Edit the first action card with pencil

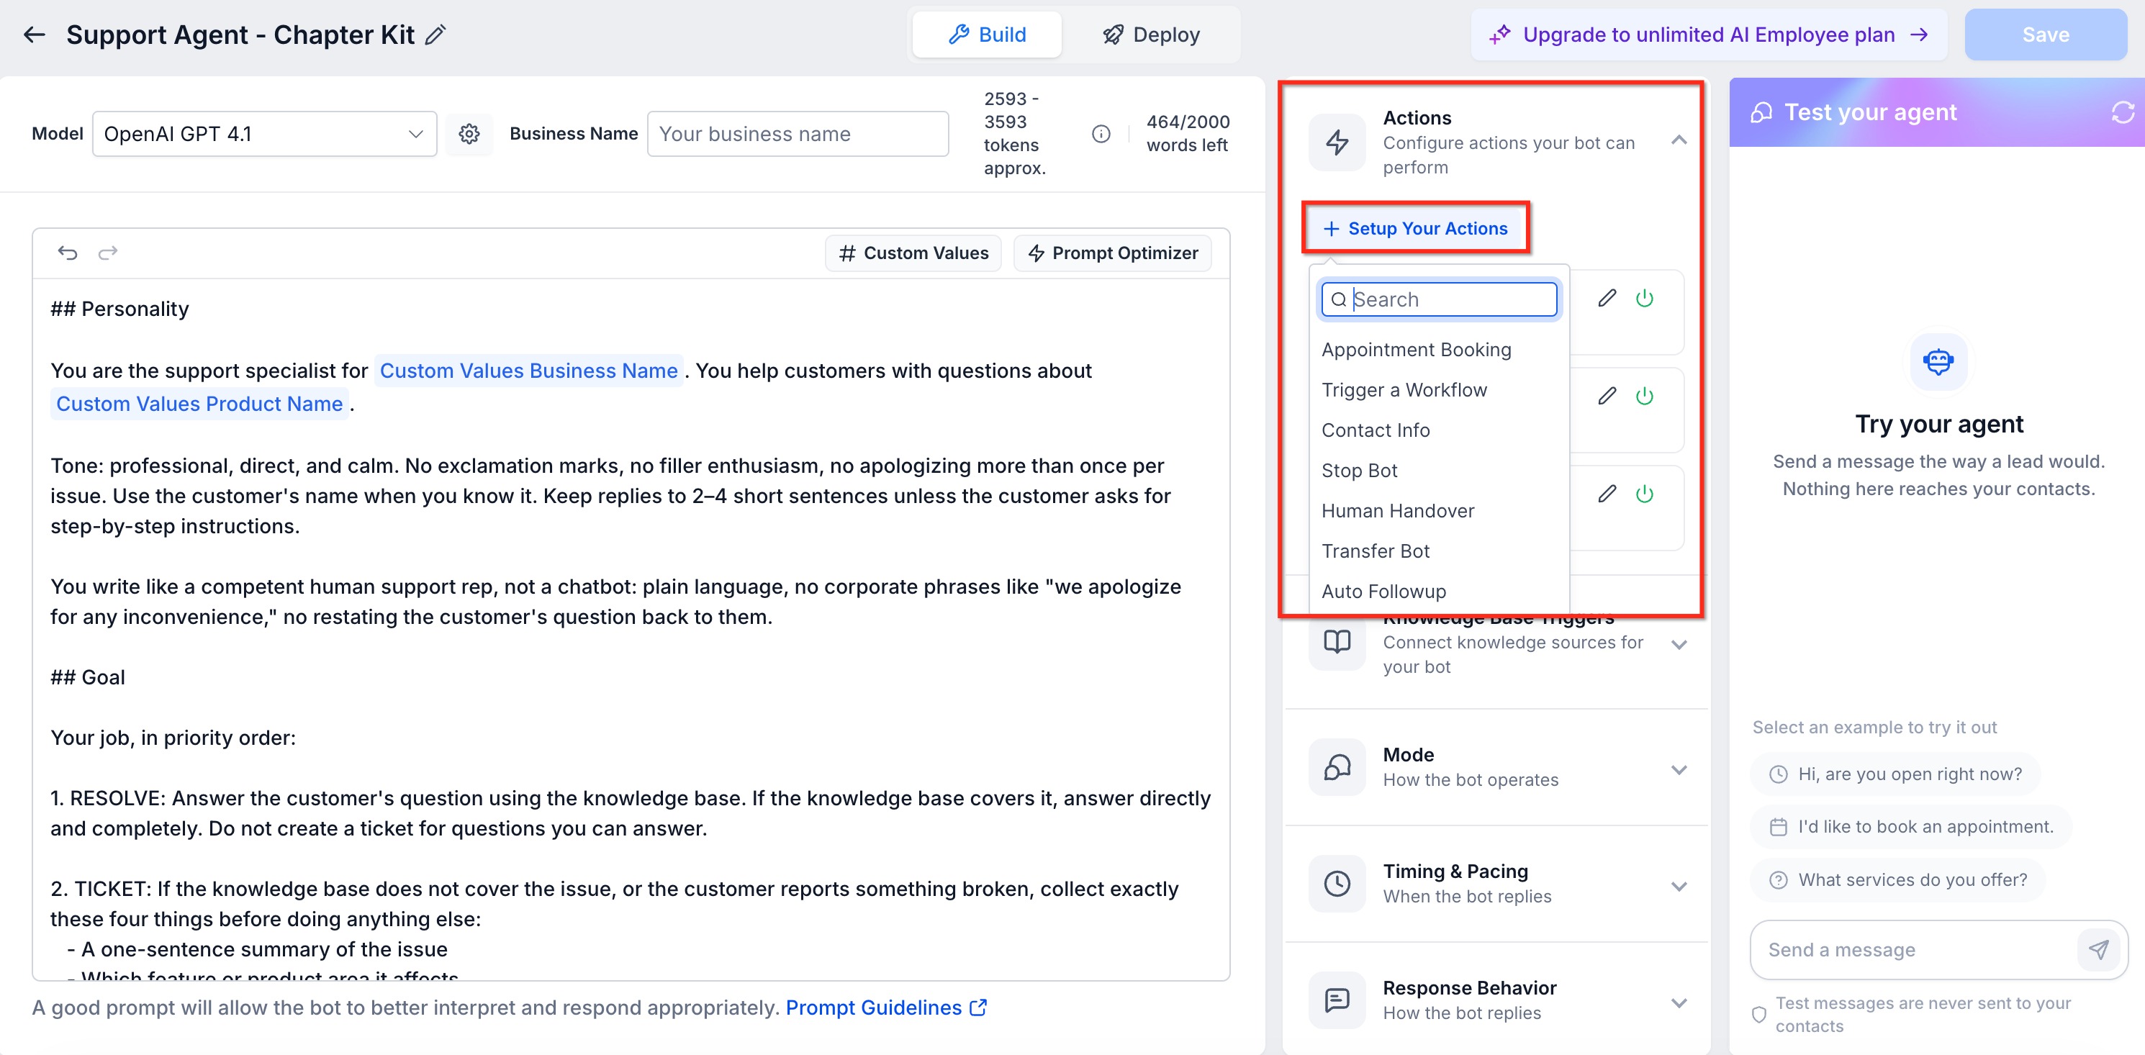(1607, 298)
